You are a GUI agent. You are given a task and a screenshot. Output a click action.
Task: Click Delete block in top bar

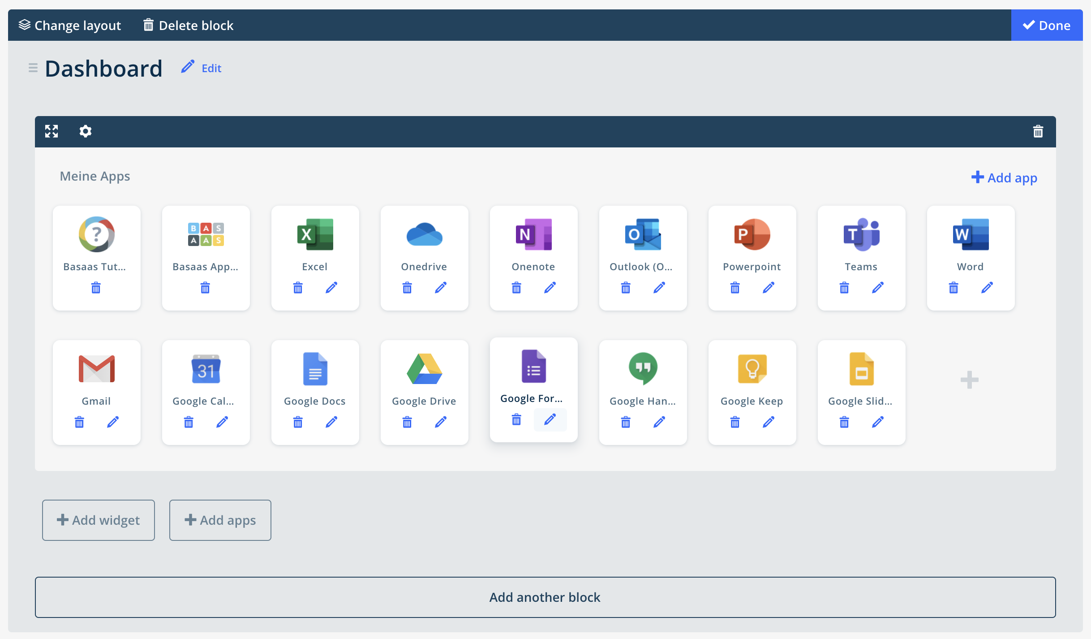coord(189,26)
